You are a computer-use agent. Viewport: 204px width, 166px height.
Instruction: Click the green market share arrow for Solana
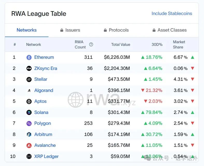point(193,112)
